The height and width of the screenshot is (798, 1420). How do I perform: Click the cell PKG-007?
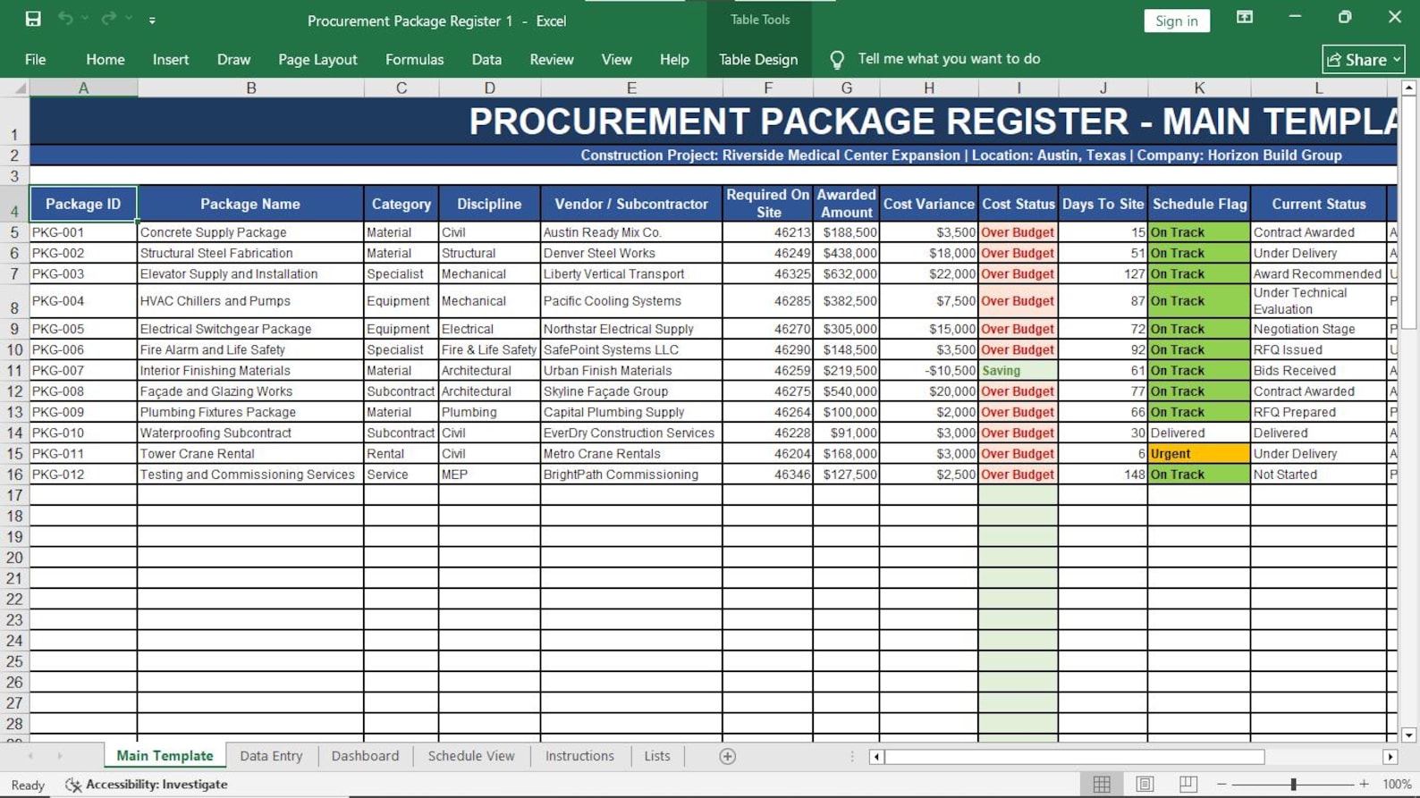(83, 370)
